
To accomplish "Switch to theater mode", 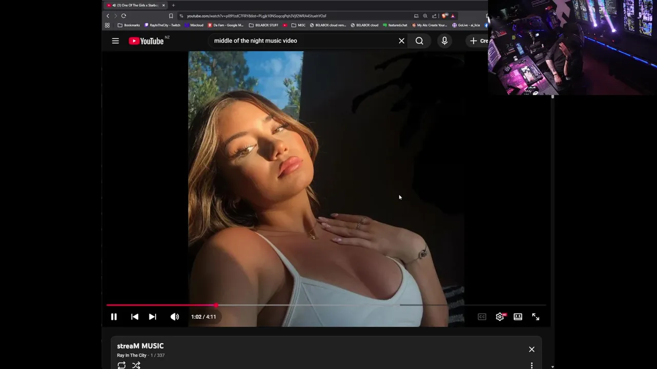I will (x=518, y=317).
